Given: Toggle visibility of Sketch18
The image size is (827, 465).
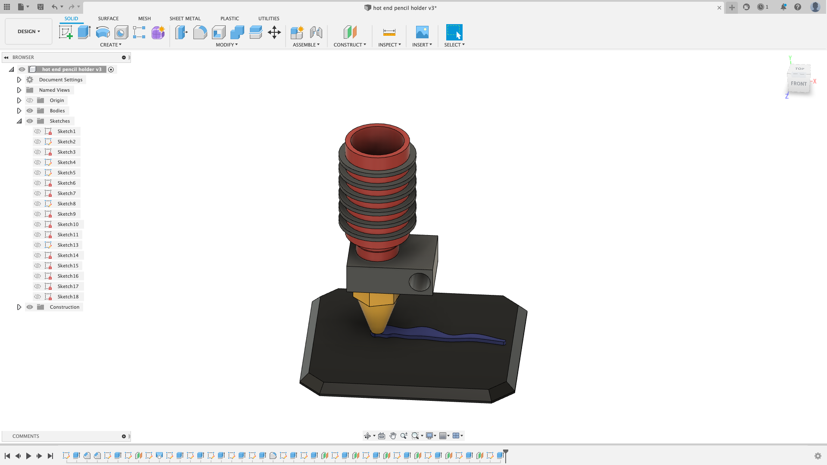Looking at the screenshot, I should pos(37,297).
